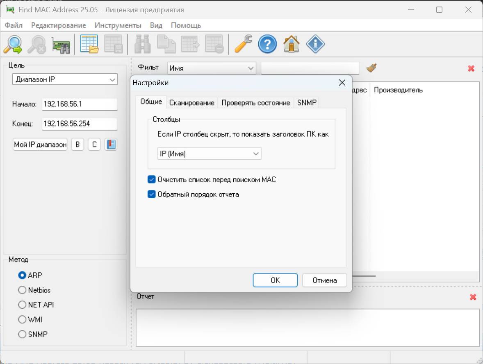Click the horizontal scrollbar under the table
The width and height of the screenshot is (483, 364).
pos(364,276)
